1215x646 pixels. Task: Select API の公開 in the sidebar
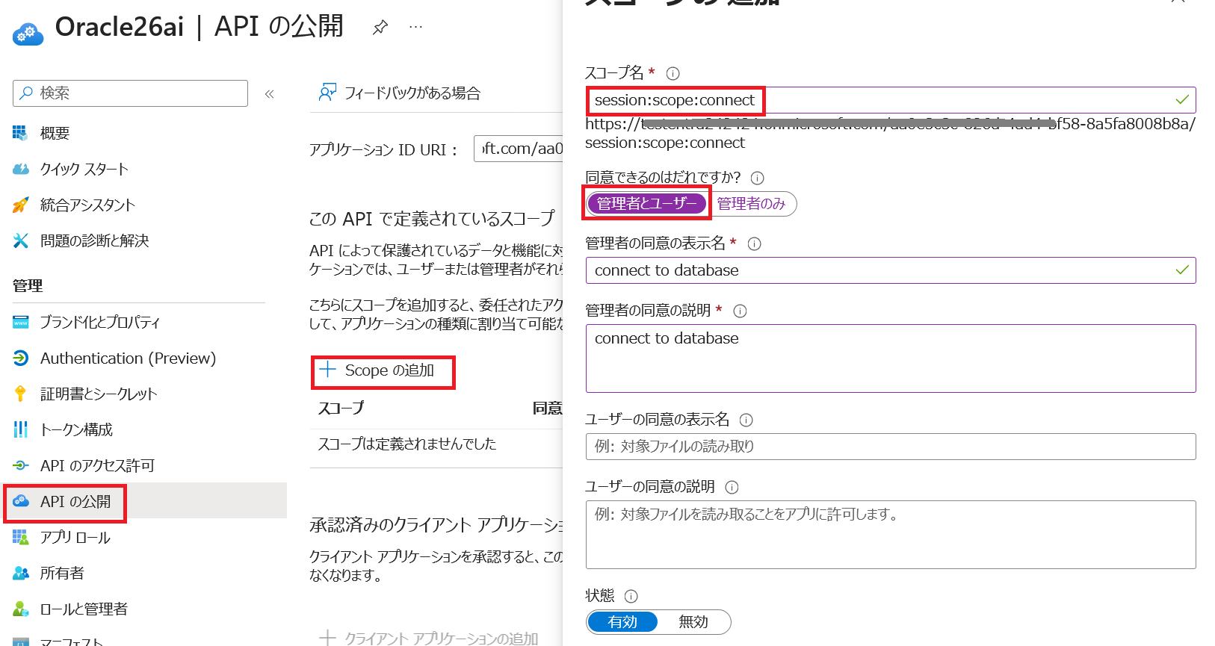click(x=145, y=501)
